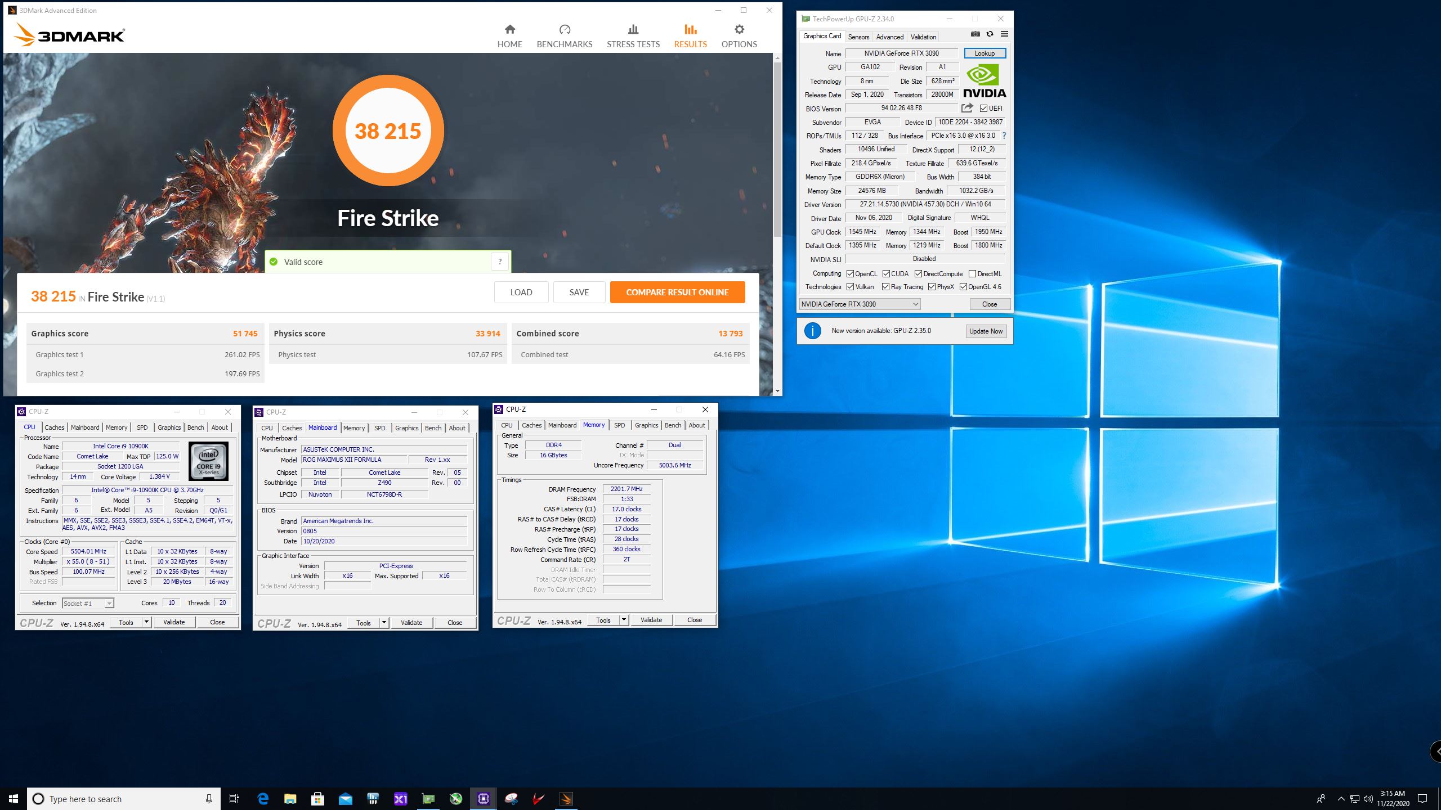Toggle the OpenGL 4.6 checkbox
Image resolution: width=1441 pixels, height=810 pixels.
[x=963, y=287]
